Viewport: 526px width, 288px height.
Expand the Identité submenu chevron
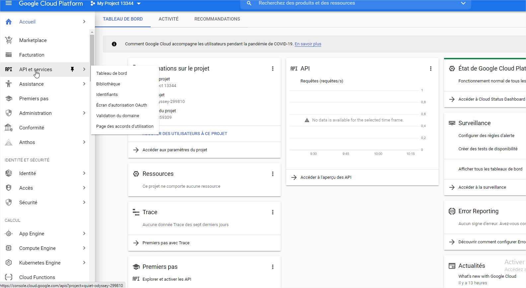click(84, 173)
